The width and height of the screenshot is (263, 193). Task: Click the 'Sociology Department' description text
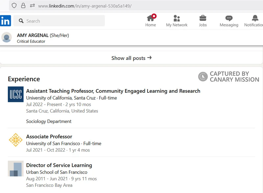[49, 122]
